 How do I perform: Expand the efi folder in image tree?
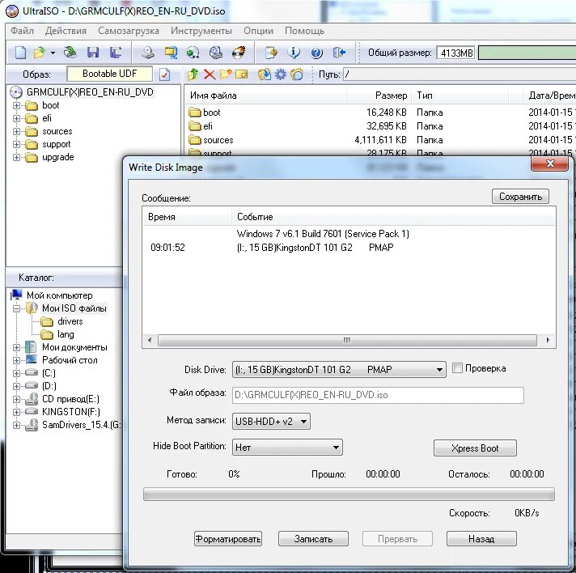(16, 118)
